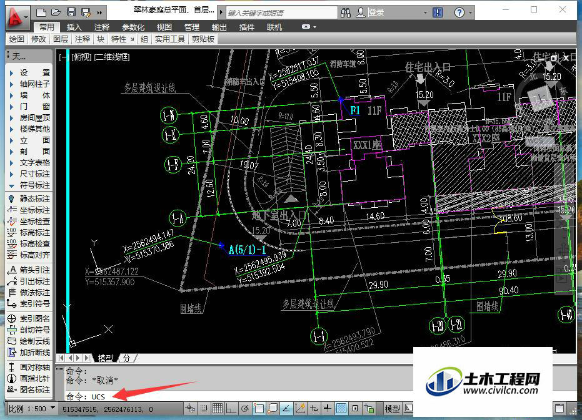The height and width of the screenshot is (420, 582).
Task: Toggle Object Snap in status bar
Action: tap(259, 409)
